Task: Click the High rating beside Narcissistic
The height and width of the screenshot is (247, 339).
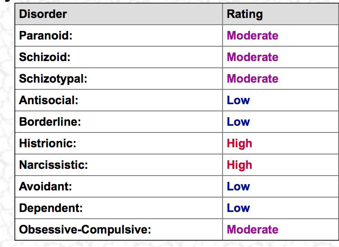Action: point(239,165)
